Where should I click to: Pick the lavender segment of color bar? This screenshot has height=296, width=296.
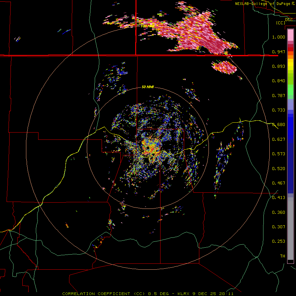point(290,104)
